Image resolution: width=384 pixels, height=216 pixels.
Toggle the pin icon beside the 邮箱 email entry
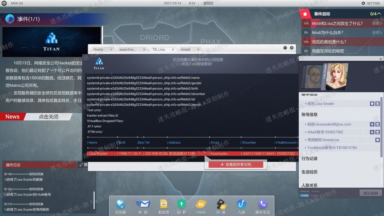[372, 124]
